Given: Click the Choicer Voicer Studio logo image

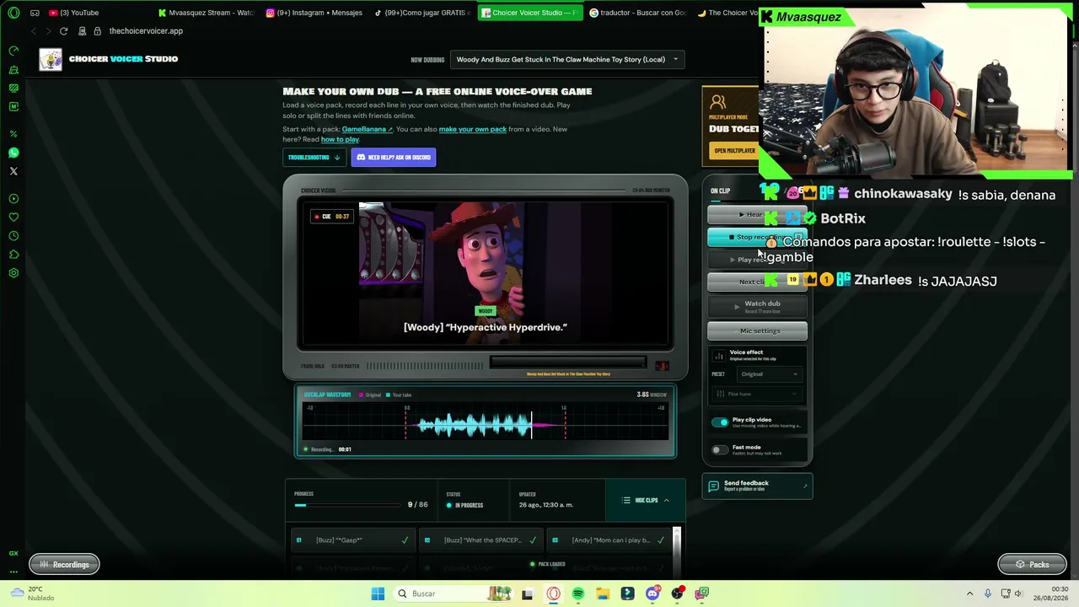Looking at the screenshot, I should (51, 59).
